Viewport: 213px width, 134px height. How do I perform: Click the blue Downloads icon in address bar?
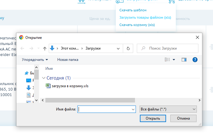click(x=52, y=48)
